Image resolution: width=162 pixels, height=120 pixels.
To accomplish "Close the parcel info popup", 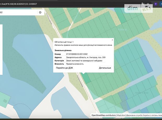I will (x=113, y=40).
